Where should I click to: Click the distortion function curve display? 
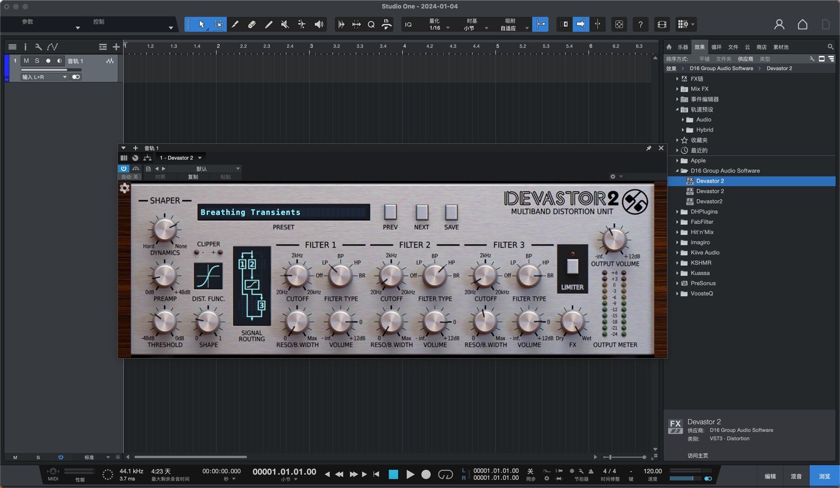coord(208,276)
